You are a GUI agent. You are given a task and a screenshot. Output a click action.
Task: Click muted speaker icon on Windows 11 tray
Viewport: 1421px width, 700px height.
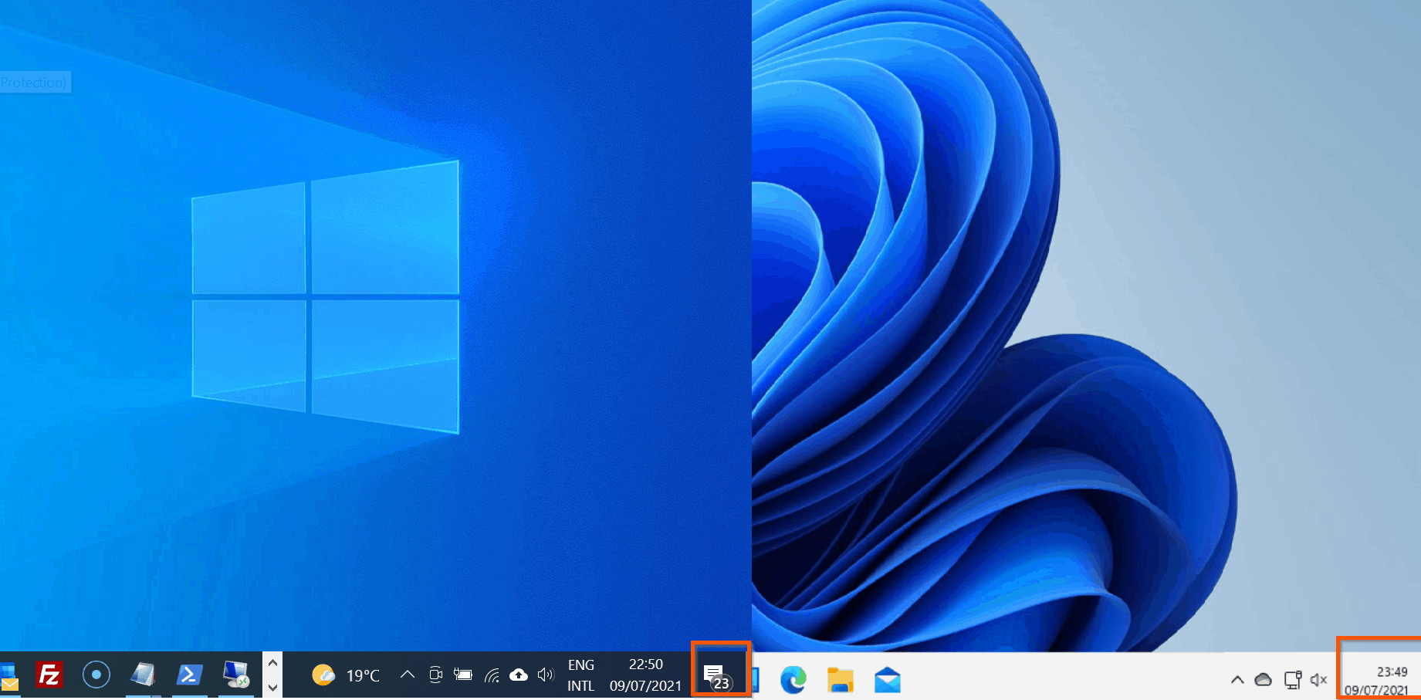click(1319, 680)
